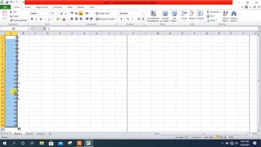The image size is (261, 147).
Task: Click the zoom slider in status bar
Action: coord(248,137)
